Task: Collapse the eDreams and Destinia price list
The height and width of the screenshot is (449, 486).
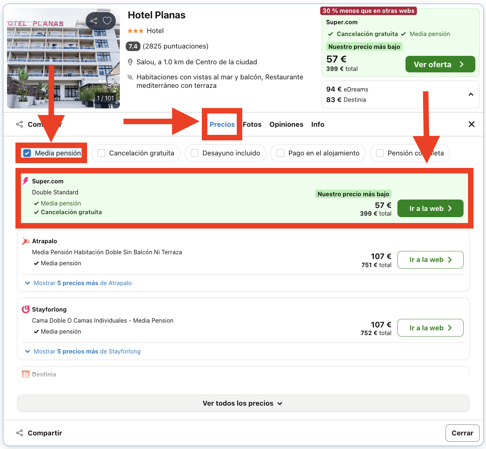Action: point(471,94)
